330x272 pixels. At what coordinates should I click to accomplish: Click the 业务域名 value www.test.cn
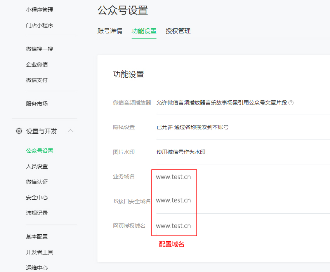[174, 177]
